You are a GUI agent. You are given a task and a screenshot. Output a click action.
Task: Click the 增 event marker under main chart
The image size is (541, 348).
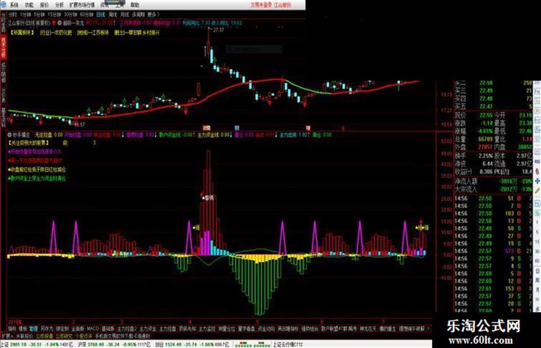click(x=308, y=128)
